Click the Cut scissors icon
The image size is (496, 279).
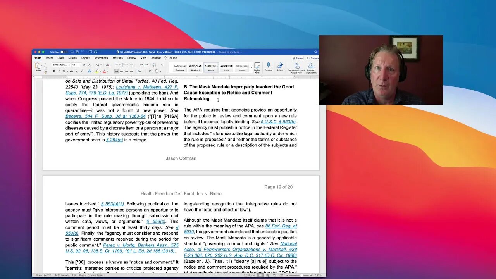tap(46, 64)
